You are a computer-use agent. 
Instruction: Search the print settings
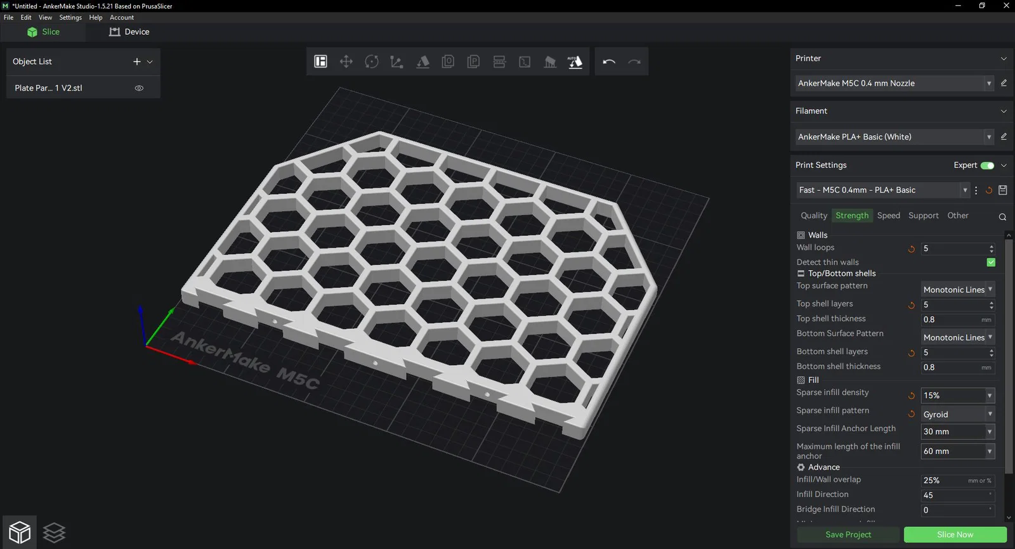click(x=1002, y=217)
